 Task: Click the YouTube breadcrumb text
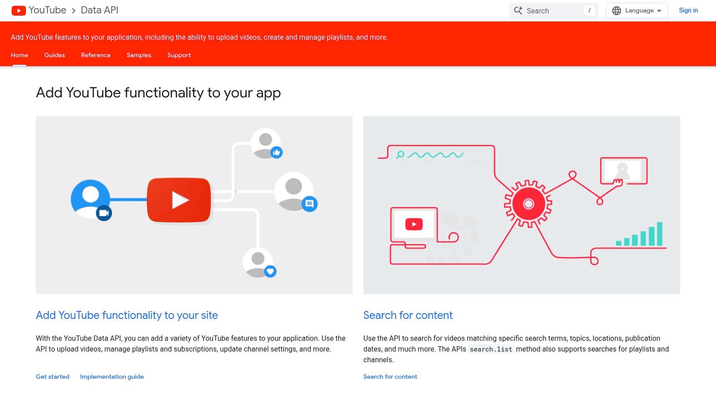click(47, 10)
